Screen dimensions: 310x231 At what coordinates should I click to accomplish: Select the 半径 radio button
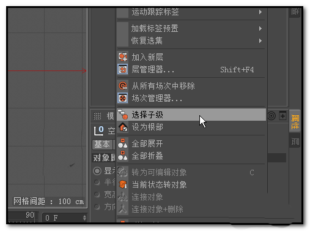click(x=97, y=182)
